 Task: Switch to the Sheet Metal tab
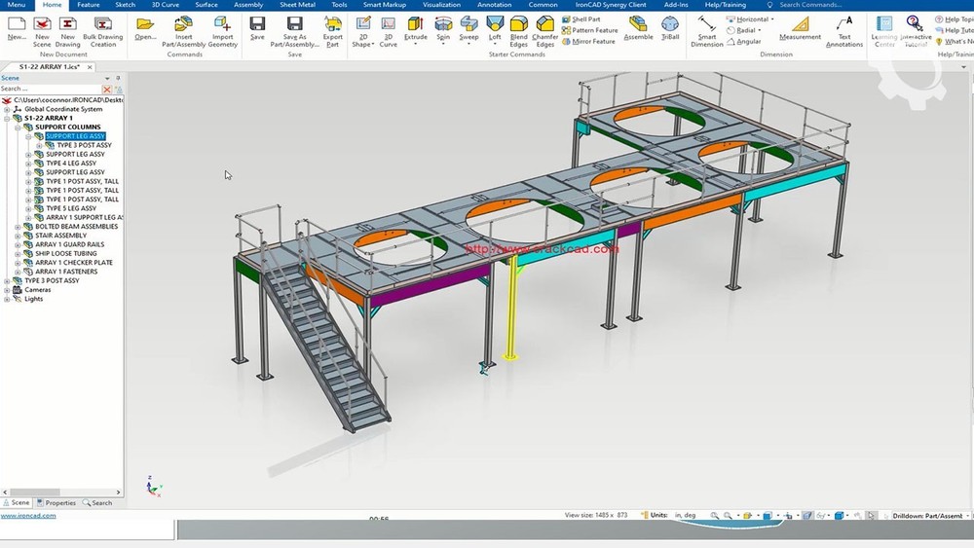coord(297,4)
